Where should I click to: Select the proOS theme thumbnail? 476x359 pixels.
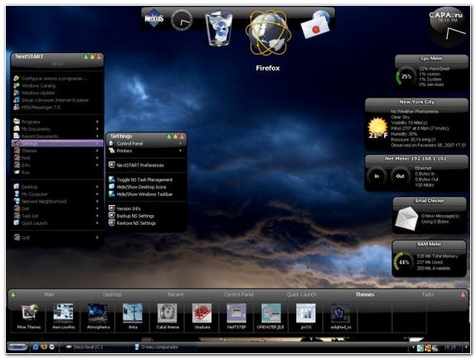coord(306,313)
